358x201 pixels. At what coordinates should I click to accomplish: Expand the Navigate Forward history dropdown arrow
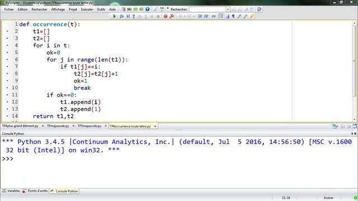[194, 16]
